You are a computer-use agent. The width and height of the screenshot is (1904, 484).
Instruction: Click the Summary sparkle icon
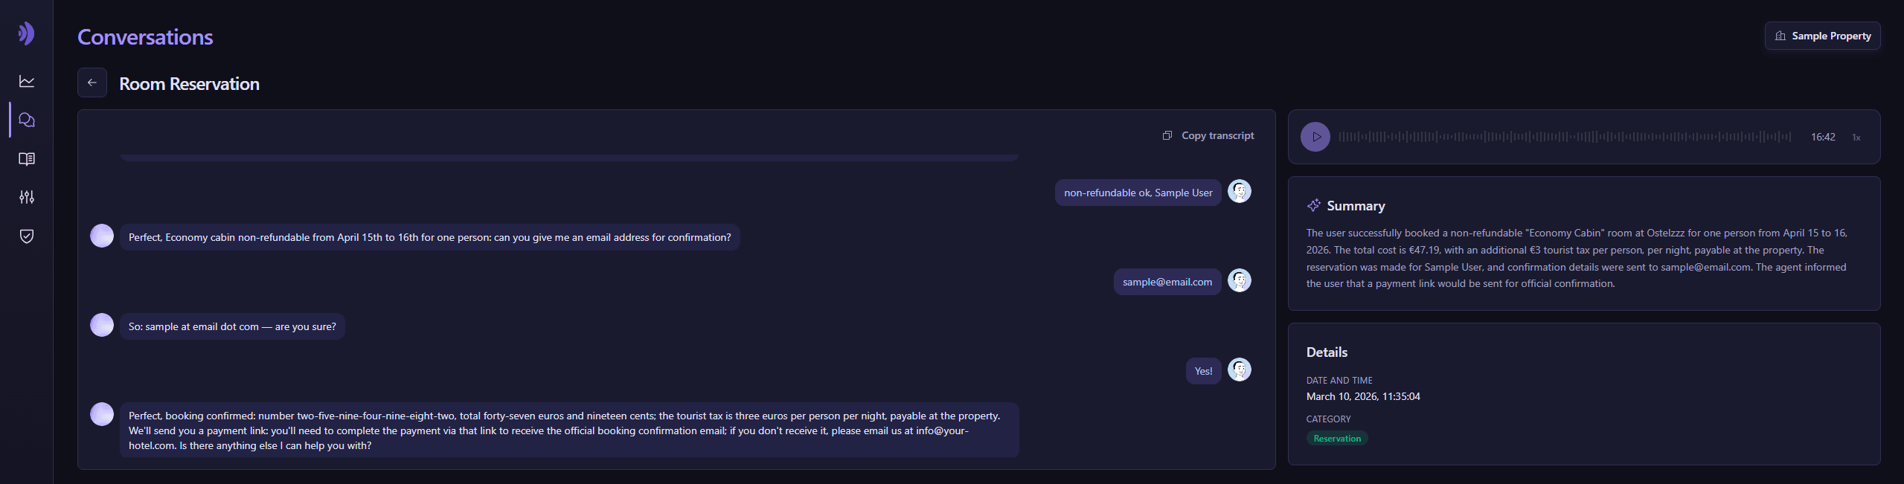1314,206
